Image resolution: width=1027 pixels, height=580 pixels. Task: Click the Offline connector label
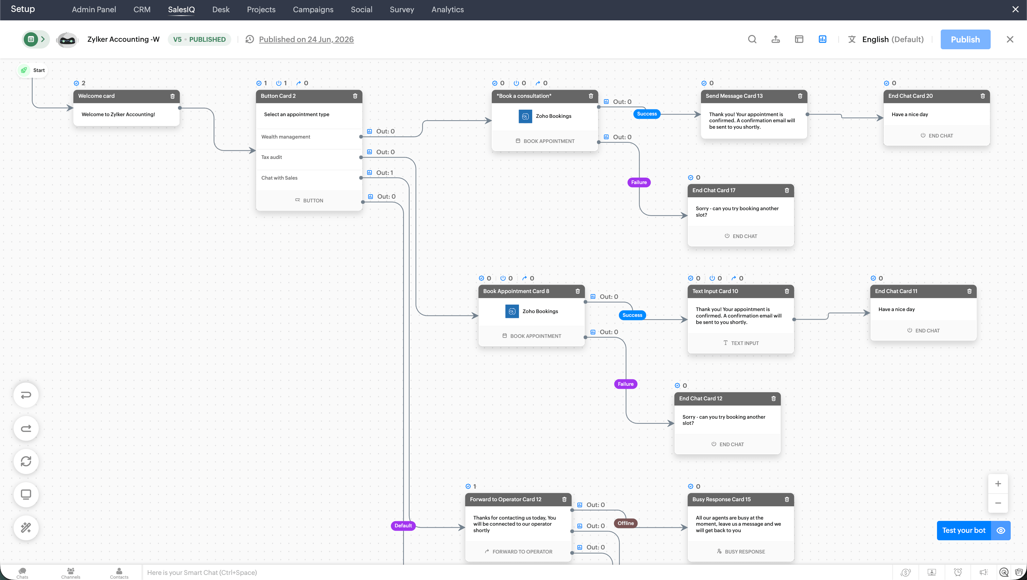click(x=626, y=523)
